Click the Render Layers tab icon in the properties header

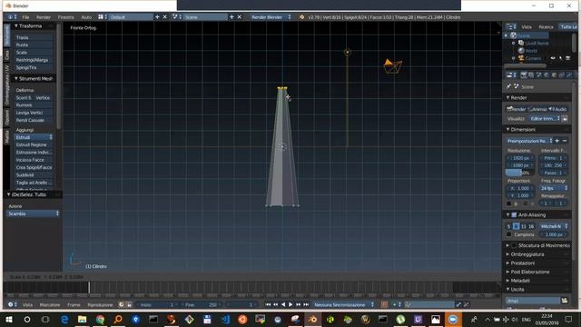531,74
